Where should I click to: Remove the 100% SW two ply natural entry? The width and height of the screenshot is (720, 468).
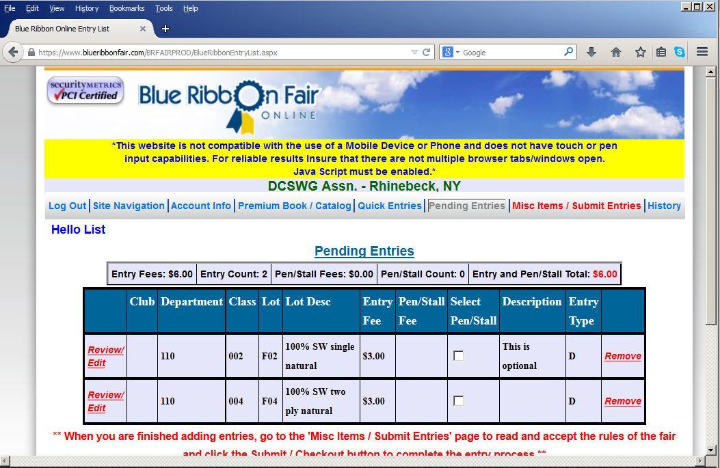tap(623, 401)
